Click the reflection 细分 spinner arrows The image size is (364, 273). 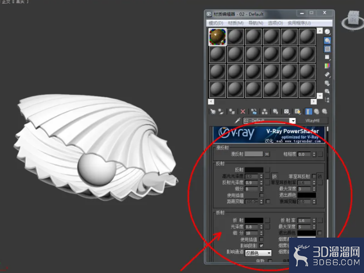point(261,189)
